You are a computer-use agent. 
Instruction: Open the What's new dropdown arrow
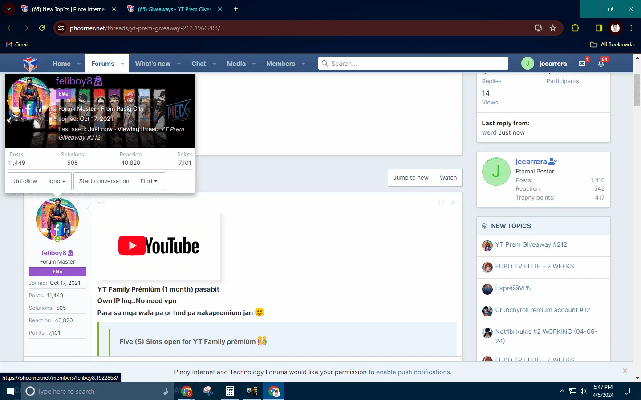coord(179,64)
